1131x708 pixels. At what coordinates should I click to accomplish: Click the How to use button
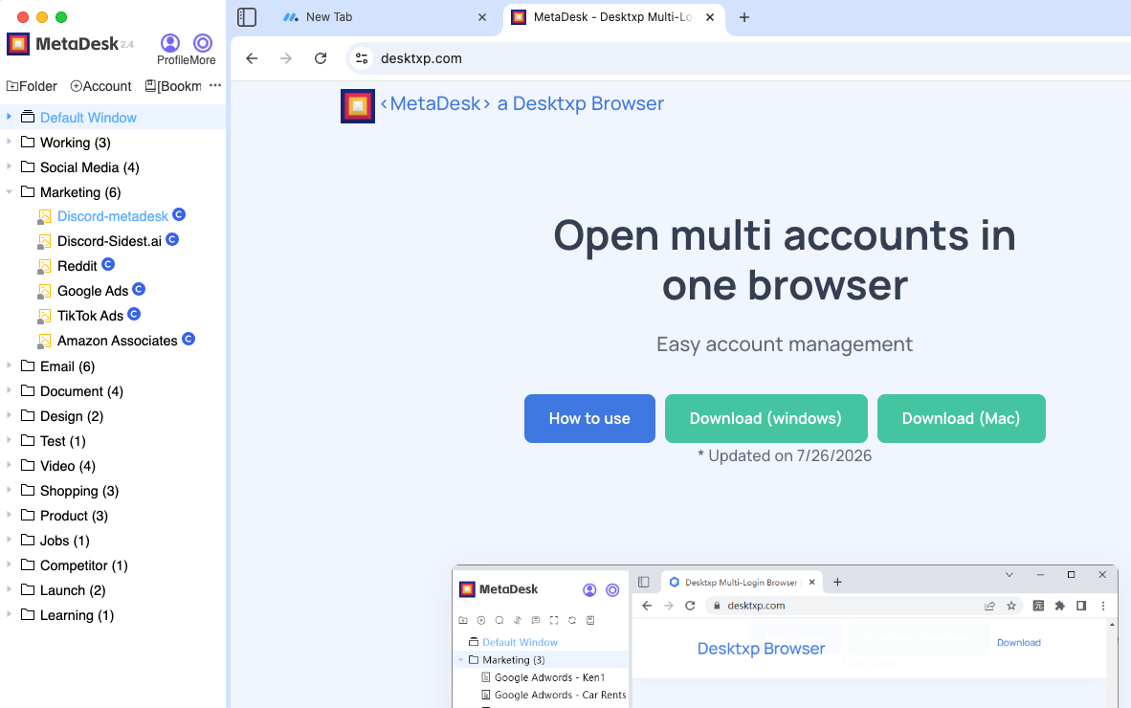point(589,418)
